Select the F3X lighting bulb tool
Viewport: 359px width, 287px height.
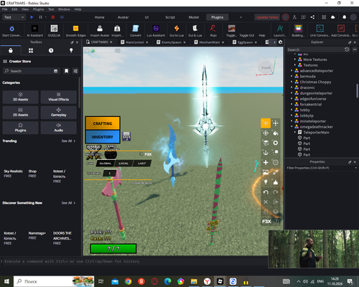tap(266, 182)
